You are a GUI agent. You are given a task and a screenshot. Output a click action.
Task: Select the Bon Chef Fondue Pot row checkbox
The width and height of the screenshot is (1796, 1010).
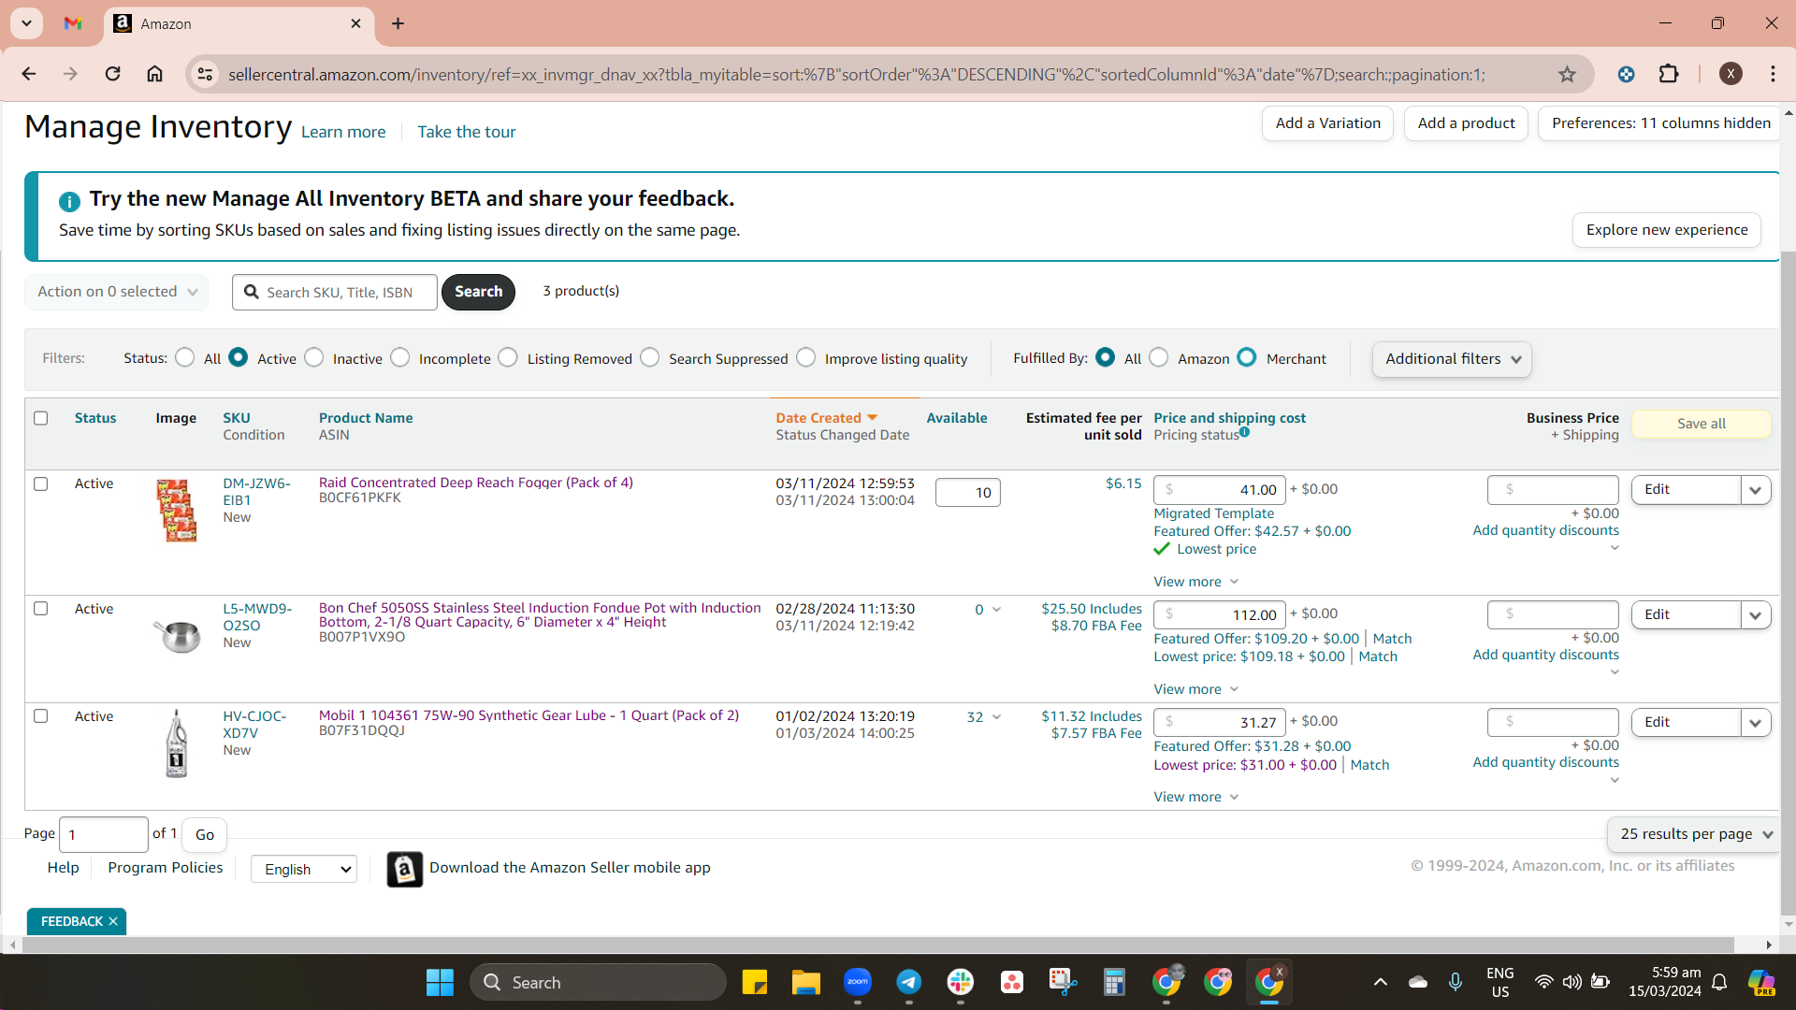click(x=41, y=609)
